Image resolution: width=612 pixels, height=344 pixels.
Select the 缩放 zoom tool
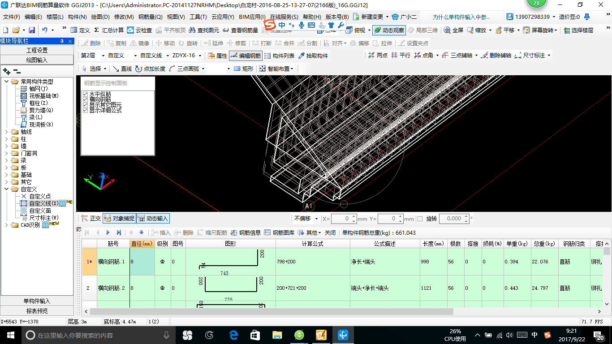pyautogui.click(x=477, y=30)
